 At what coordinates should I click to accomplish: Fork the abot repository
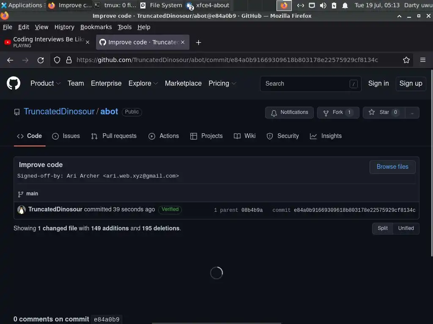coord(338,113)
